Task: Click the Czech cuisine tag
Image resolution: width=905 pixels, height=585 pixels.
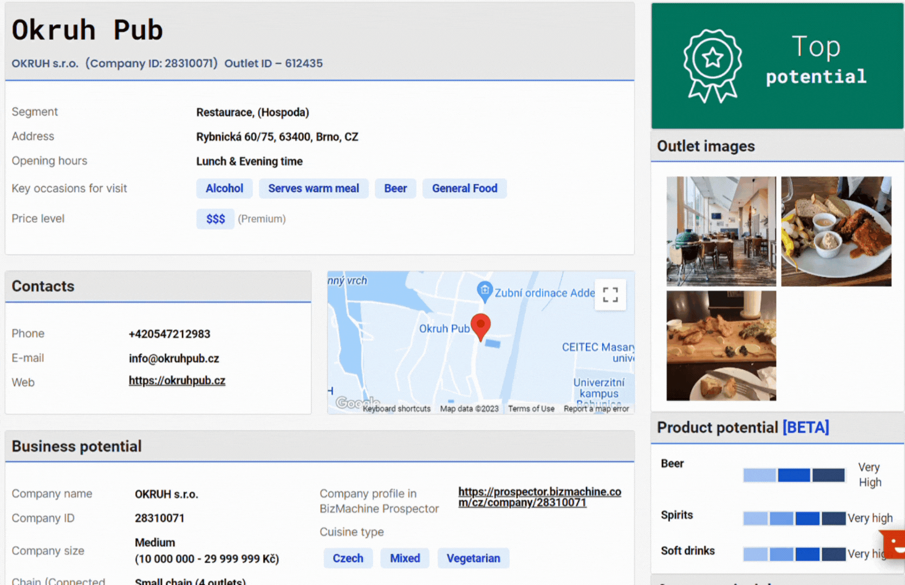Action: (x=348, y=558)
